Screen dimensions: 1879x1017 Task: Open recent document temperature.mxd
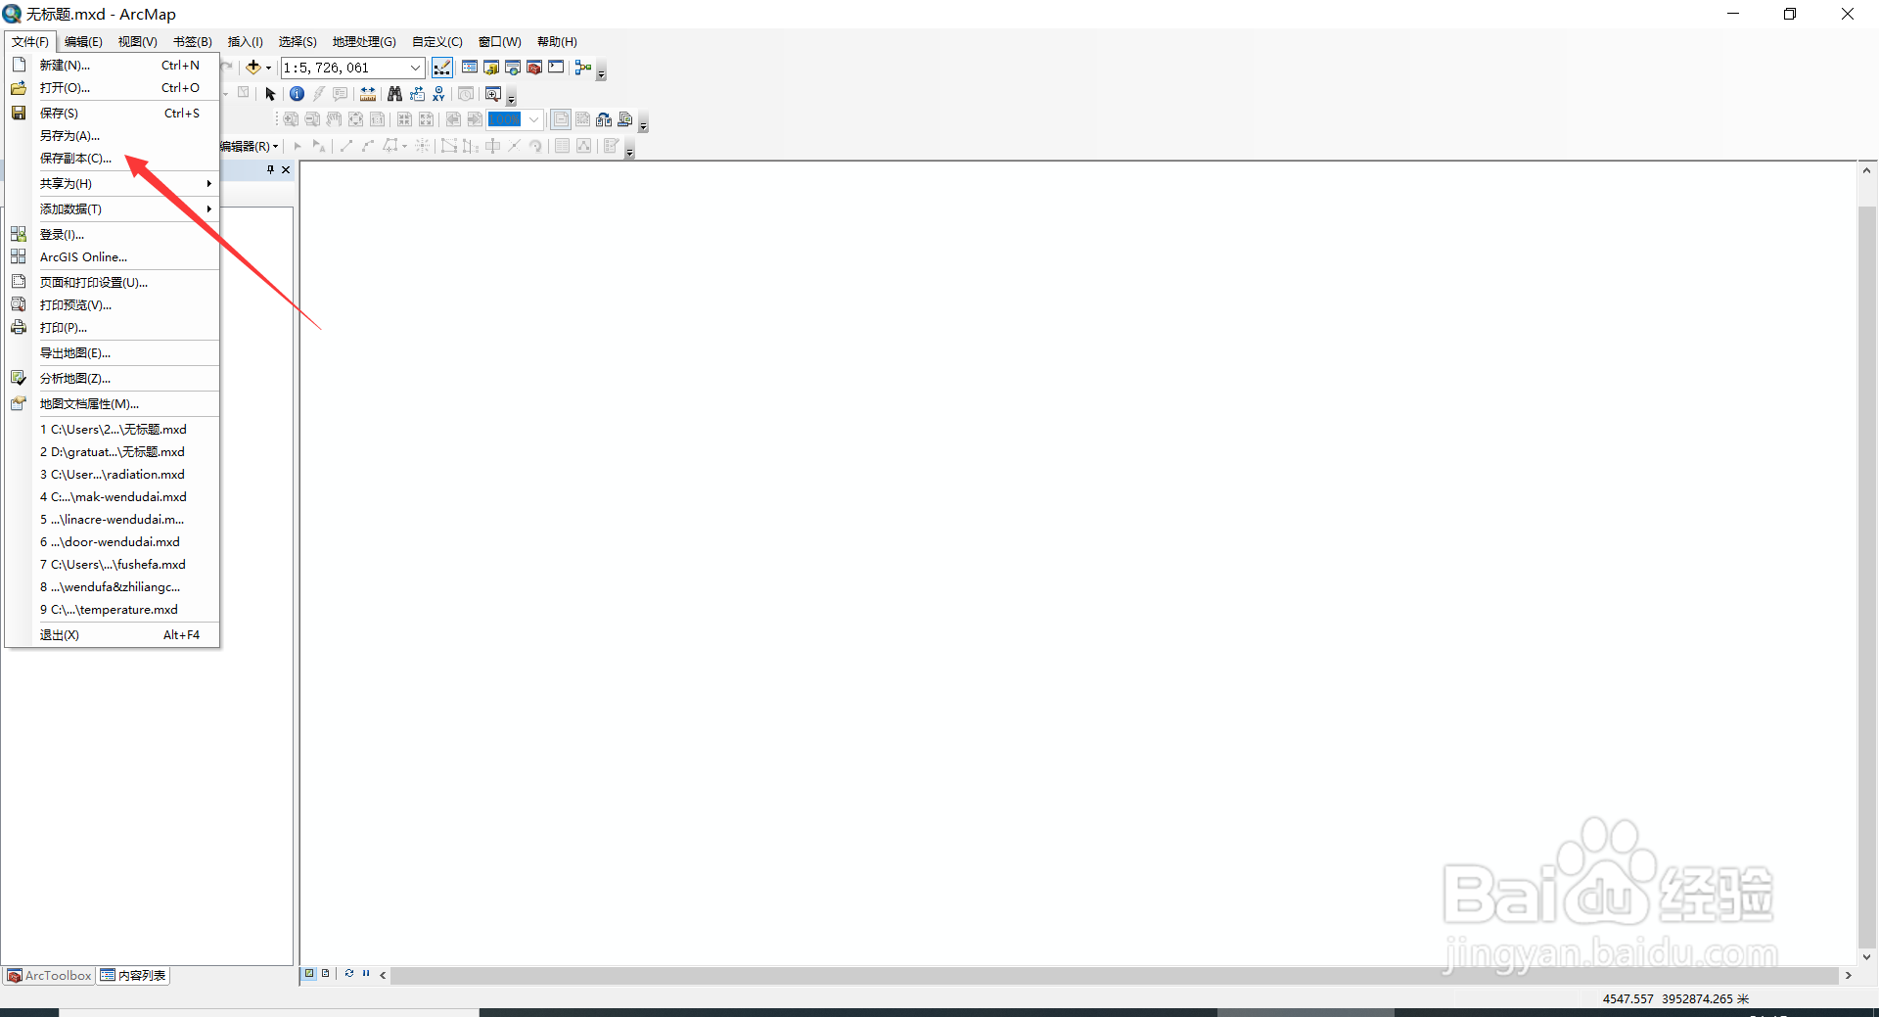[x=109, y=609]
